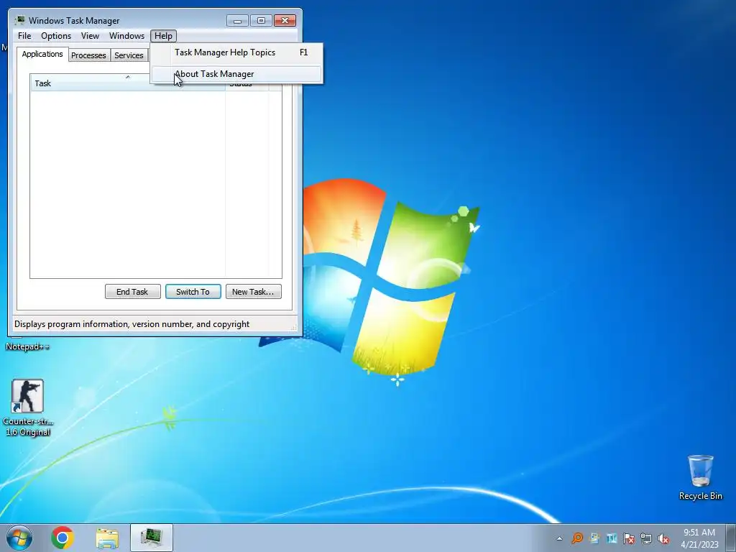Open Windows Explorer from the taskbar
This screenshot has height=552, width=736.
tap(107, 538)
